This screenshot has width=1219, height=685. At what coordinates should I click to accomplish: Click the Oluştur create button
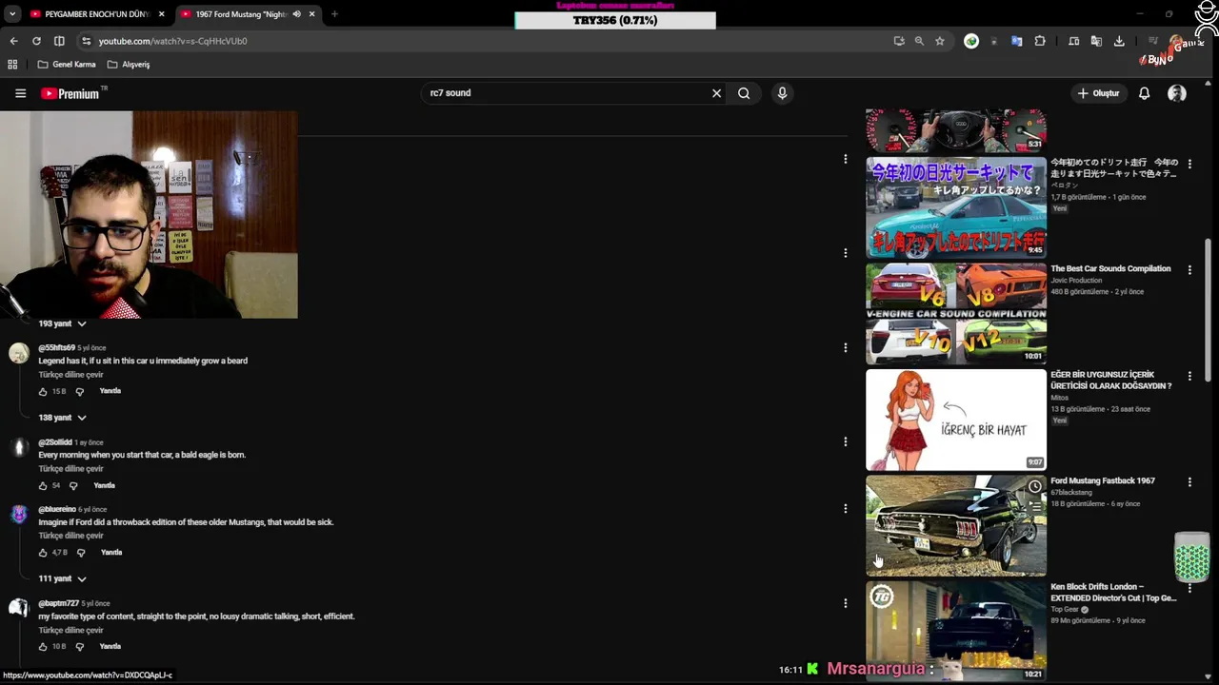click(x=1097, y=93)
